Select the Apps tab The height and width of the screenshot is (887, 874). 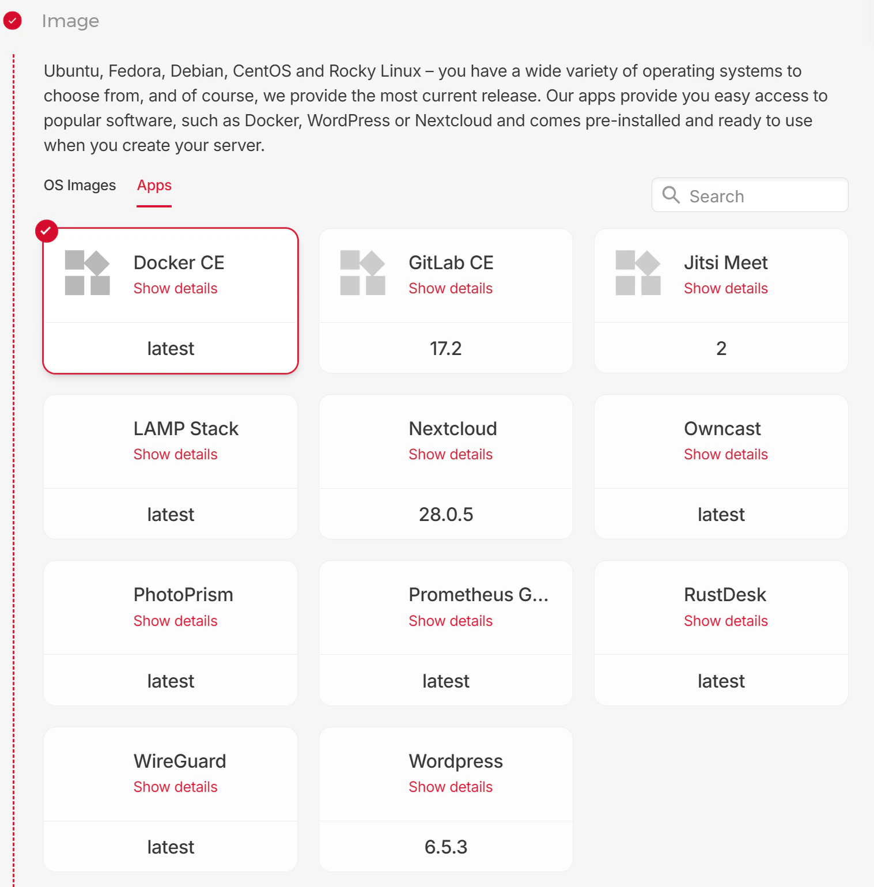[x=154, y=185]
